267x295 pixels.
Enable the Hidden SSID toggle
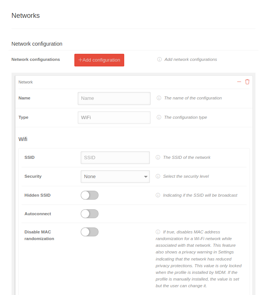pyautogui.click(x=90, y=195)
